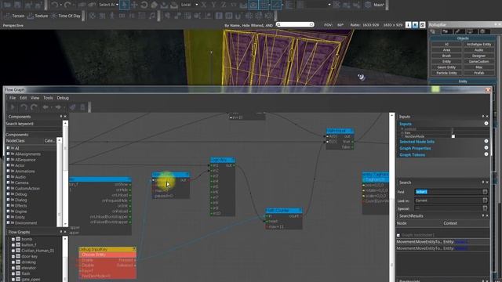Open the Terrain editor
502x282 pixels.
[x=14, y=16]
